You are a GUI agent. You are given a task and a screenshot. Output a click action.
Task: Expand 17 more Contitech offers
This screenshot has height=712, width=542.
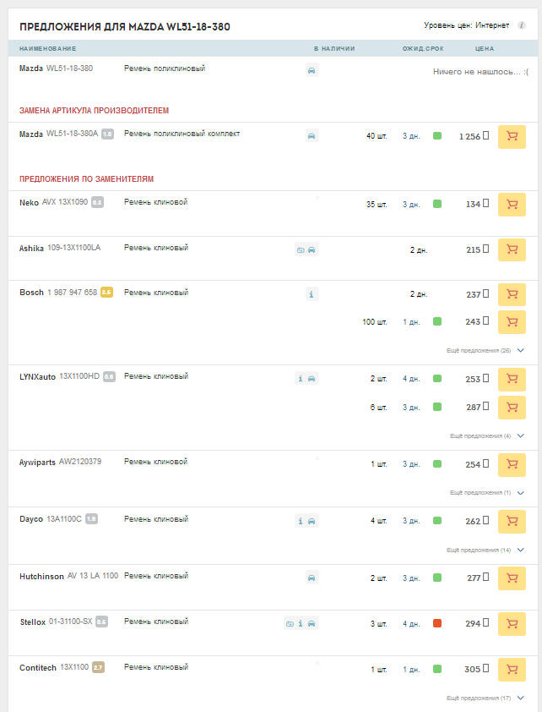pos(485,698)
